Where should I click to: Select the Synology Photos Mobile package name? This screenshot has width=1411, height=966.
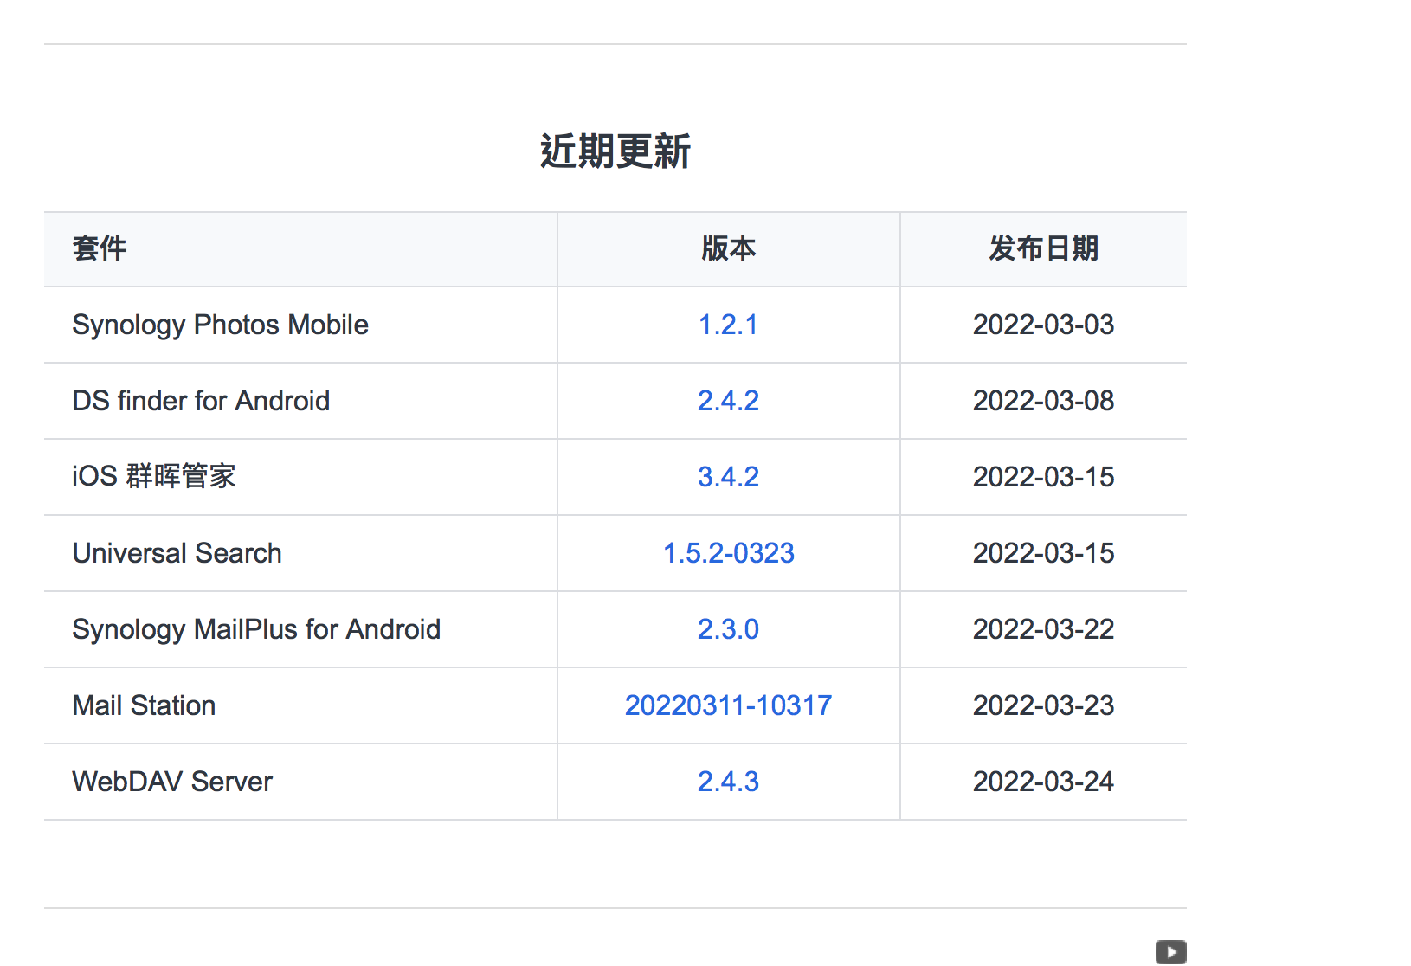[x=221, y=325]
